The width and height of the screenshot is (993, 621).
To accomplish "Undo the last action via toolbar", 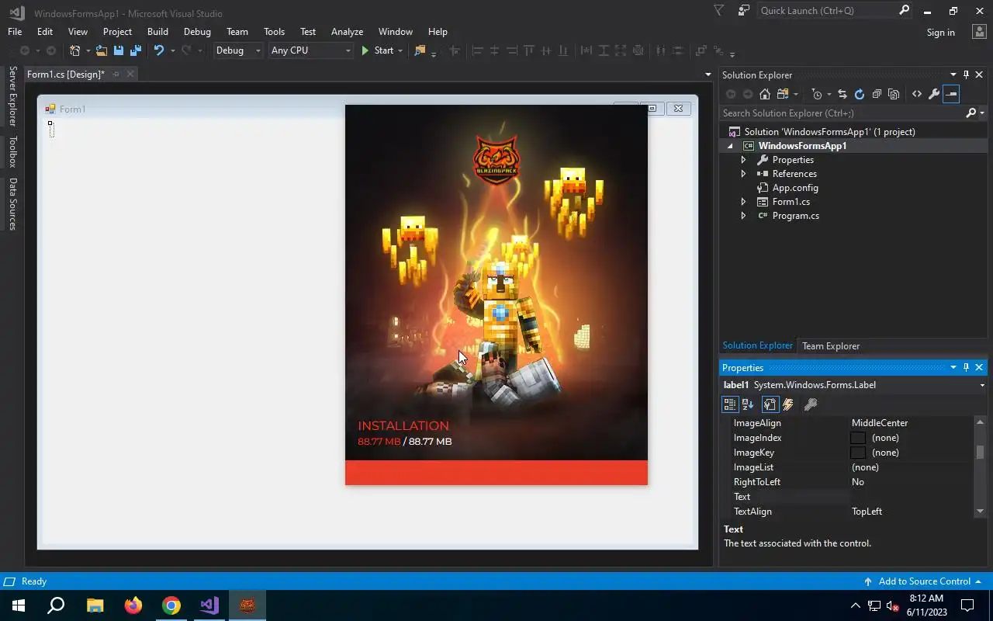I will (159, 50).
